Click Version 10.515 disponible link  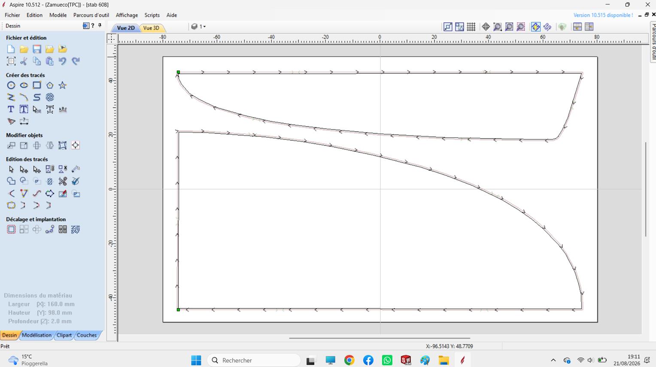click(603, 15)
